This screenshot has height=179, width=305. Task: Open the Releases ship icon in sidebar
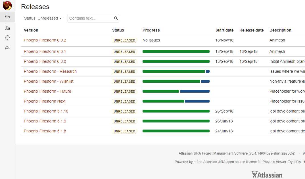coord(7,17)
